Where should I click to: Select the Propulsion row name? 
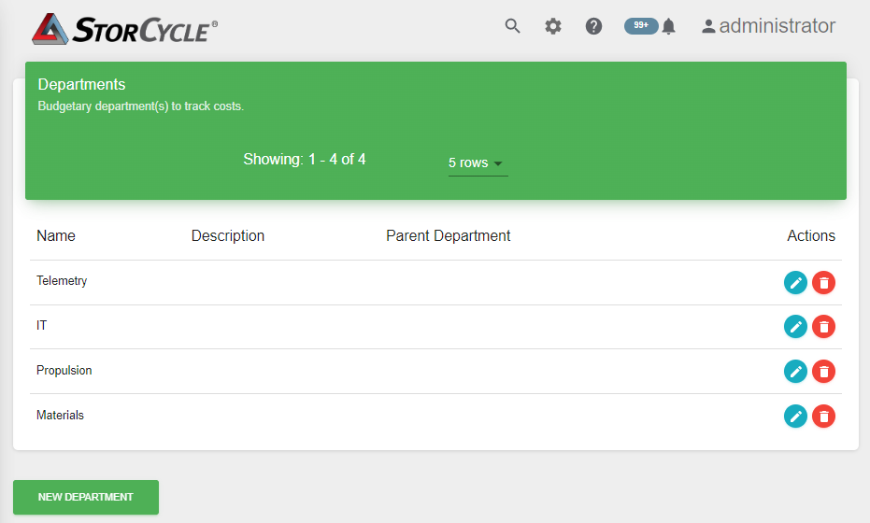tap(64, 371)
